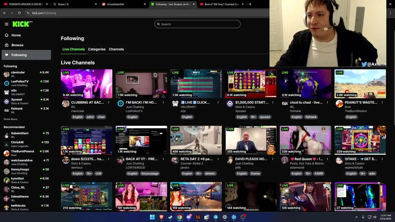The width and height of the screenshot is (395, 222).
Task: Click fishtank avatar on stream card
Action: [285, 104]
